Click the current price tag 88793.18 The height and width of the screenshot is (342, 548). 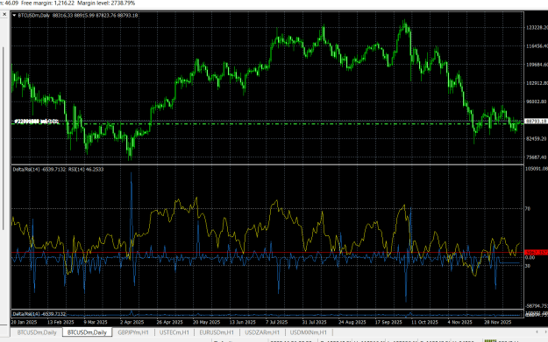point(536,122)
